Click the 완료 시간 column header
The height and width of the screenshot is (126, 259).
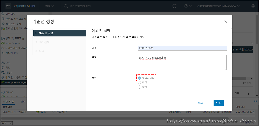241,107
